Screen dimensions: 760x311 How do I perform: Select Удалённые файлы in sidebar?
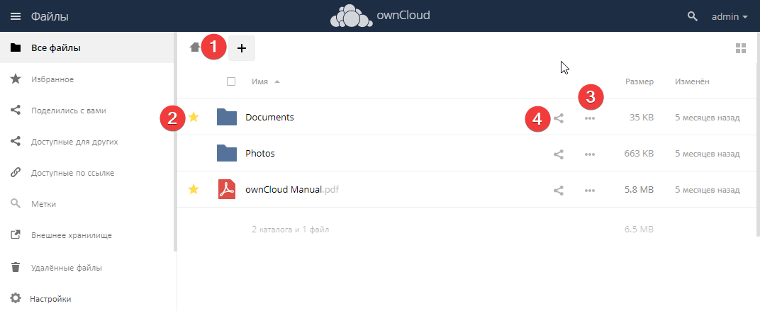(67, 268)
